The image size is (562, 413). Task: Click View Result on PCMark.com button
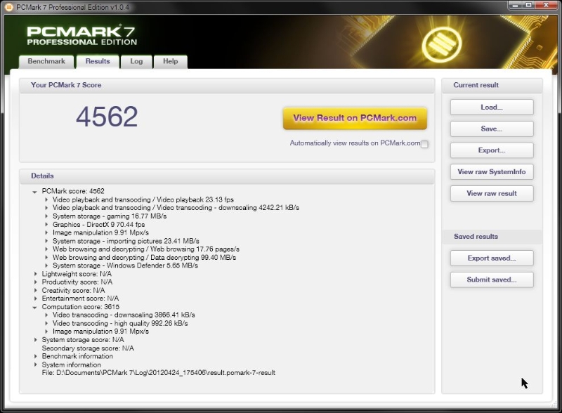355,118
